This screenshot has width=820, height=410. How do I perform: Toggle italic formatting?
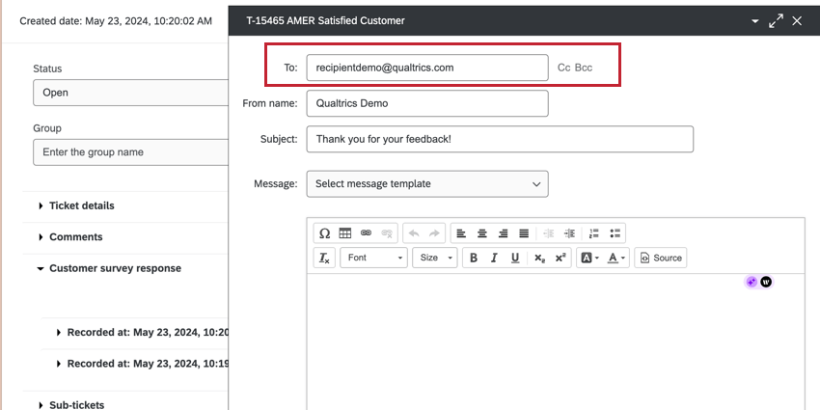tap(494, 258)
